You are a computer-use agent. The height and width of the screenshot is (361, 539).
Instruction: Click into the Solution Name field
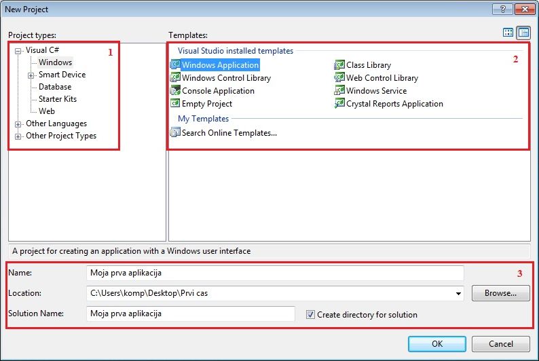(x=191, y=313)
